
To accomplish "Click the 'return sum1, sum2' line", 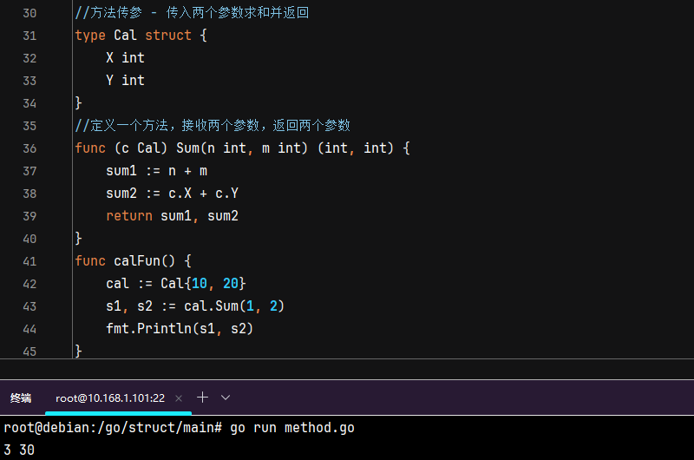I will (x=172, y=216).
